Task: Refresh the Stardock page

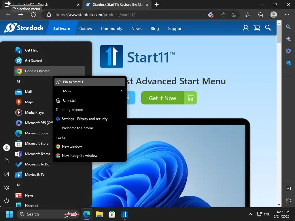Action: (33, 15)
